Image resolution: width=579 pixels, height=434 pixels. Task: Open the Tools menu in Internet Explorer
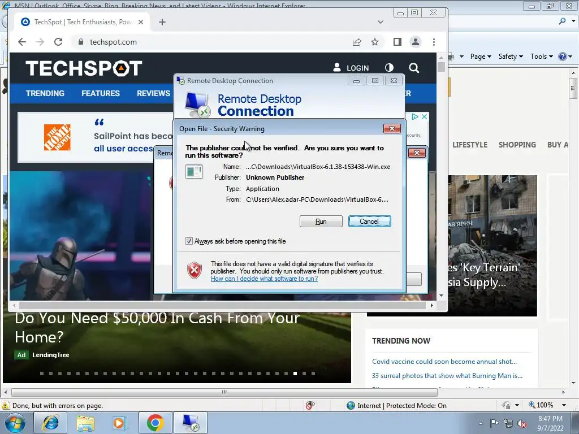pyautogui.click(x=541, y=57)
